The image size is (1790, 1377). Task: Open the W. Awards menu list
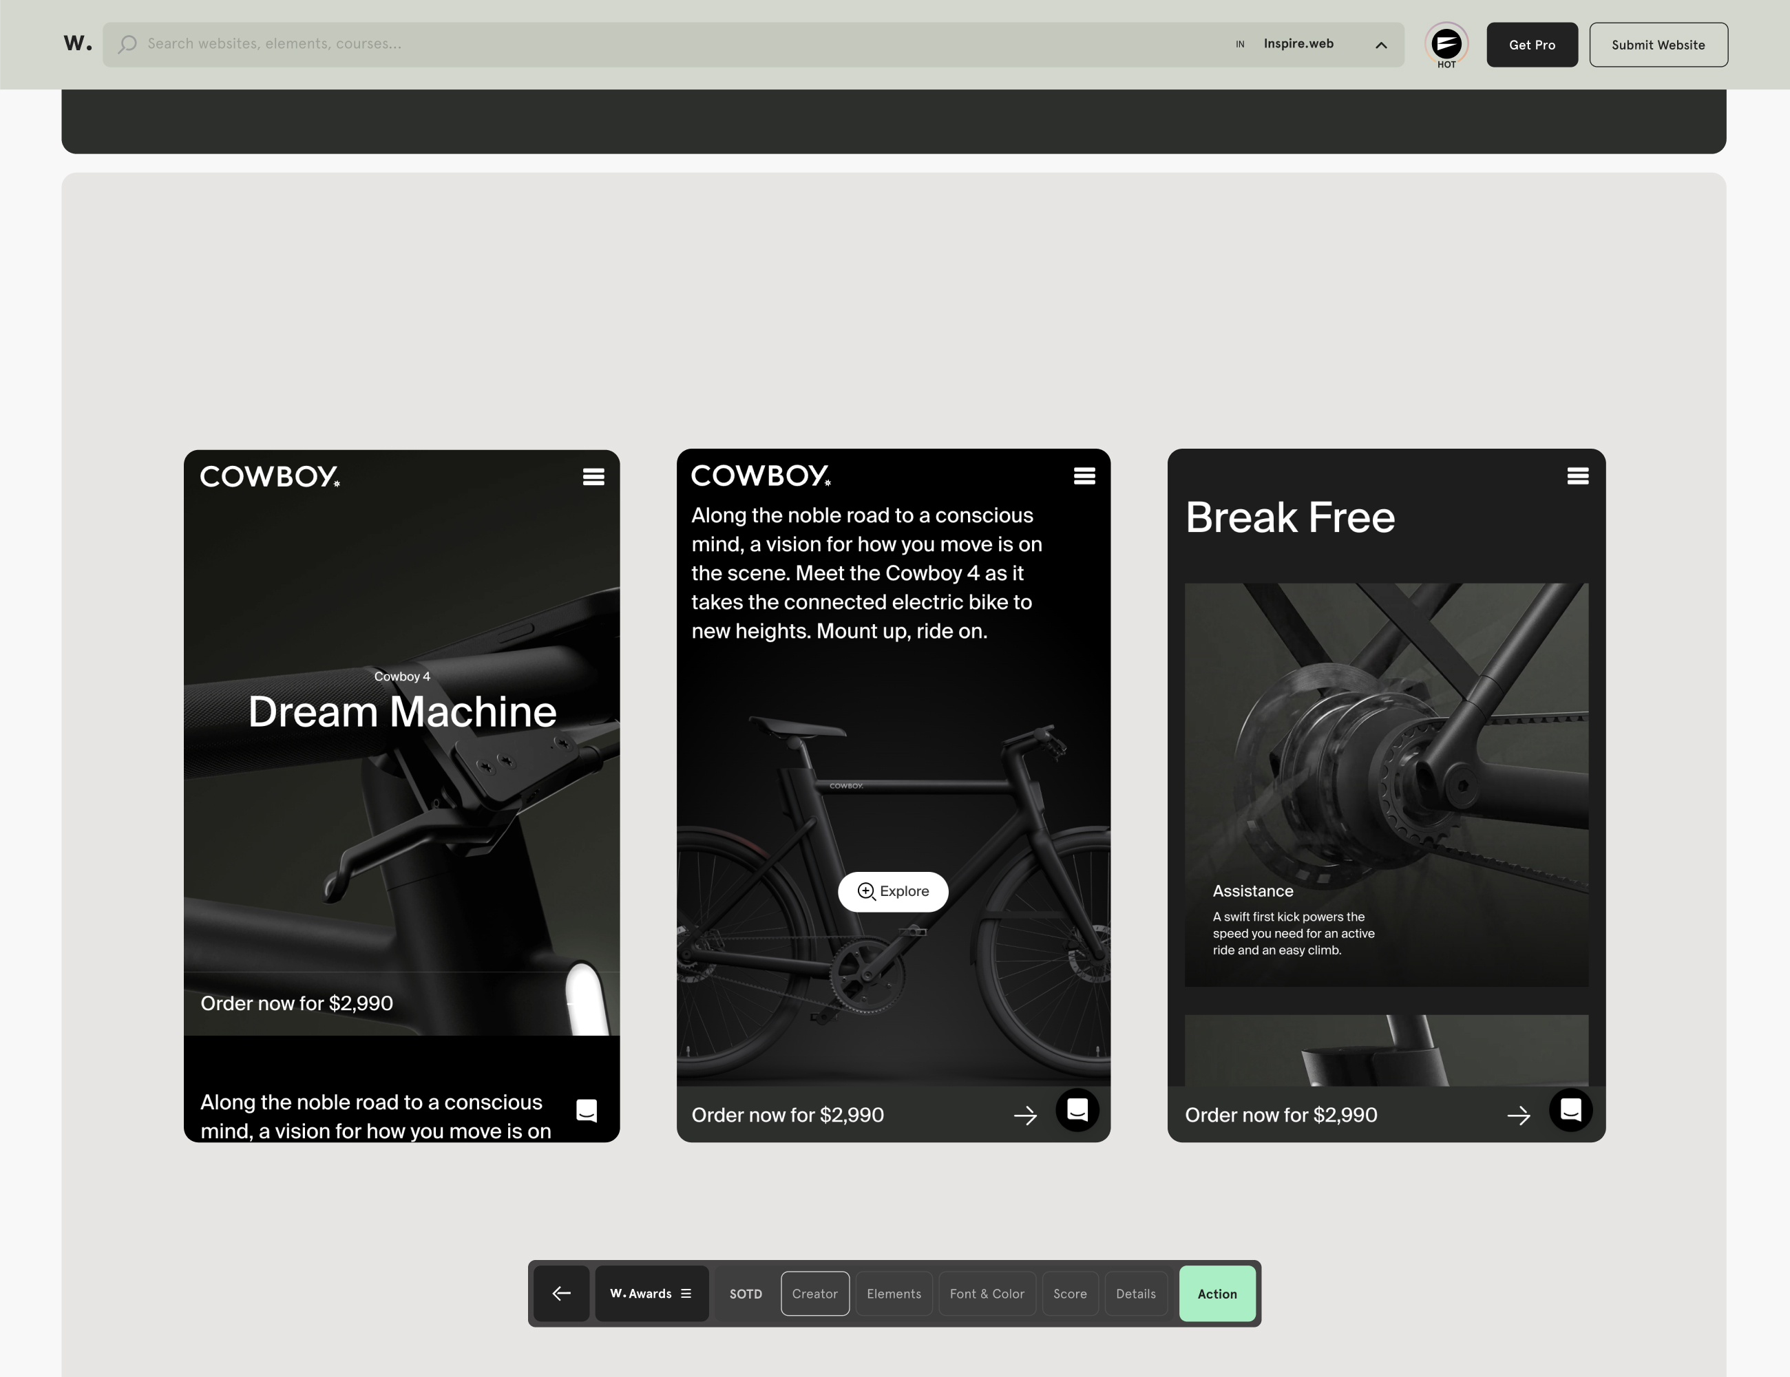[x=651, y=1294]
